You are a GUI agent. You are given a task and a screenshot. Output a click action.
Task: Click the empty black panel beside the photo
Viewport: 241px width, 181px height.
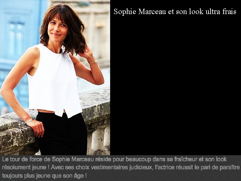click(x=175, y=86)
